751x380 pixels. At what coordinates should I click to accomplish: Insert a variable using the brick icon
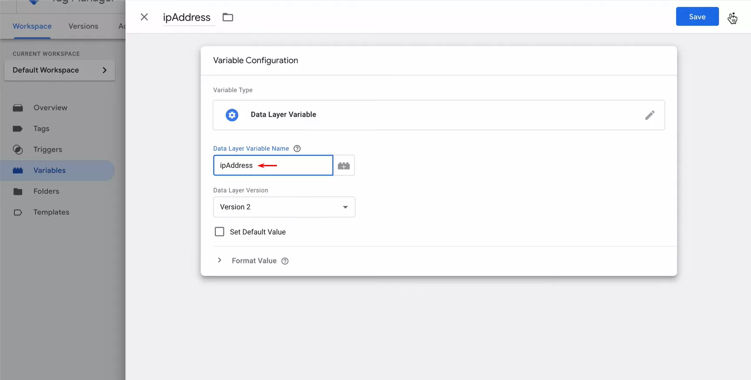coord(344,165)
